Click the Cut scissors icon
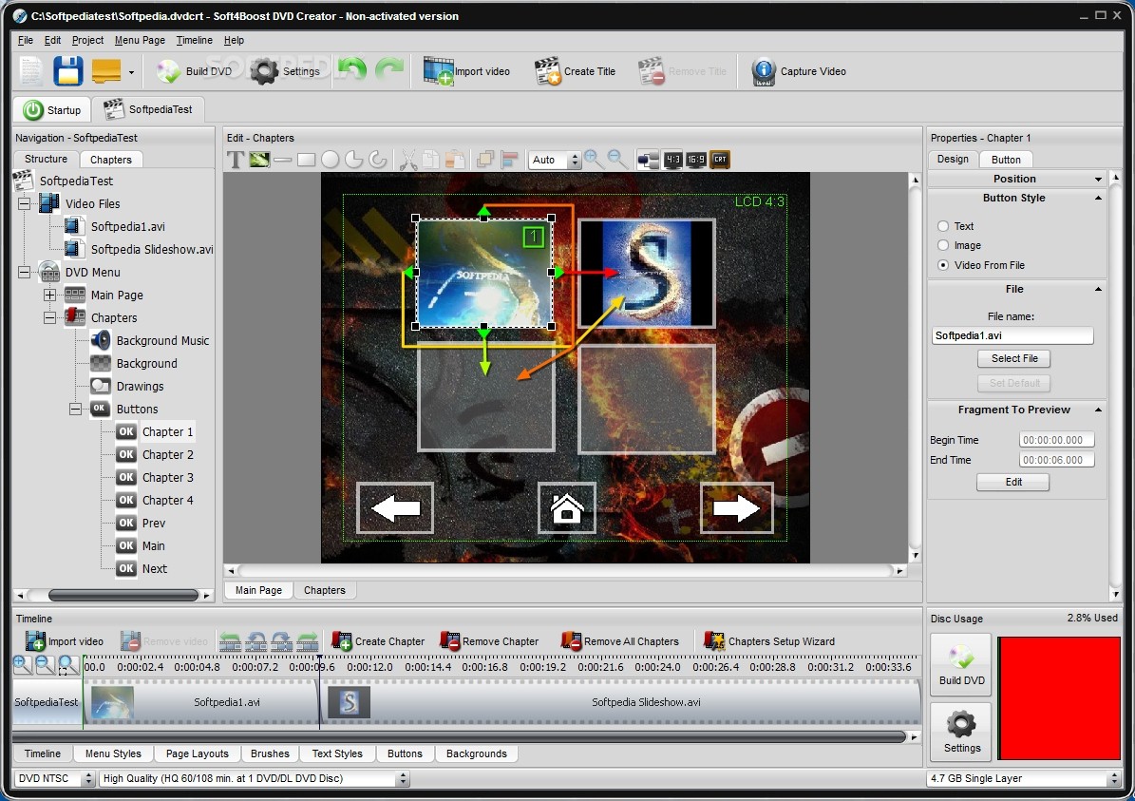Image resolution: width=1135 pixels, height=801 pixels. coord(408,160)
